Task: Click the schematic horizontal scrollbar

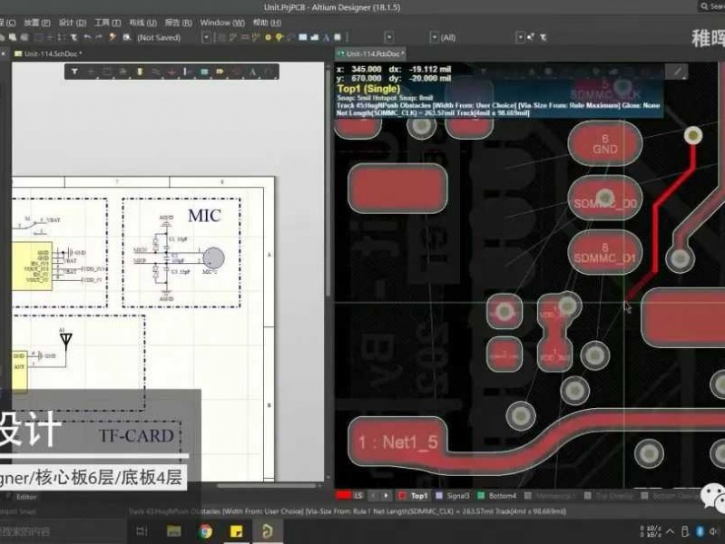Action: pyautogui.click(x=266, y=486)
